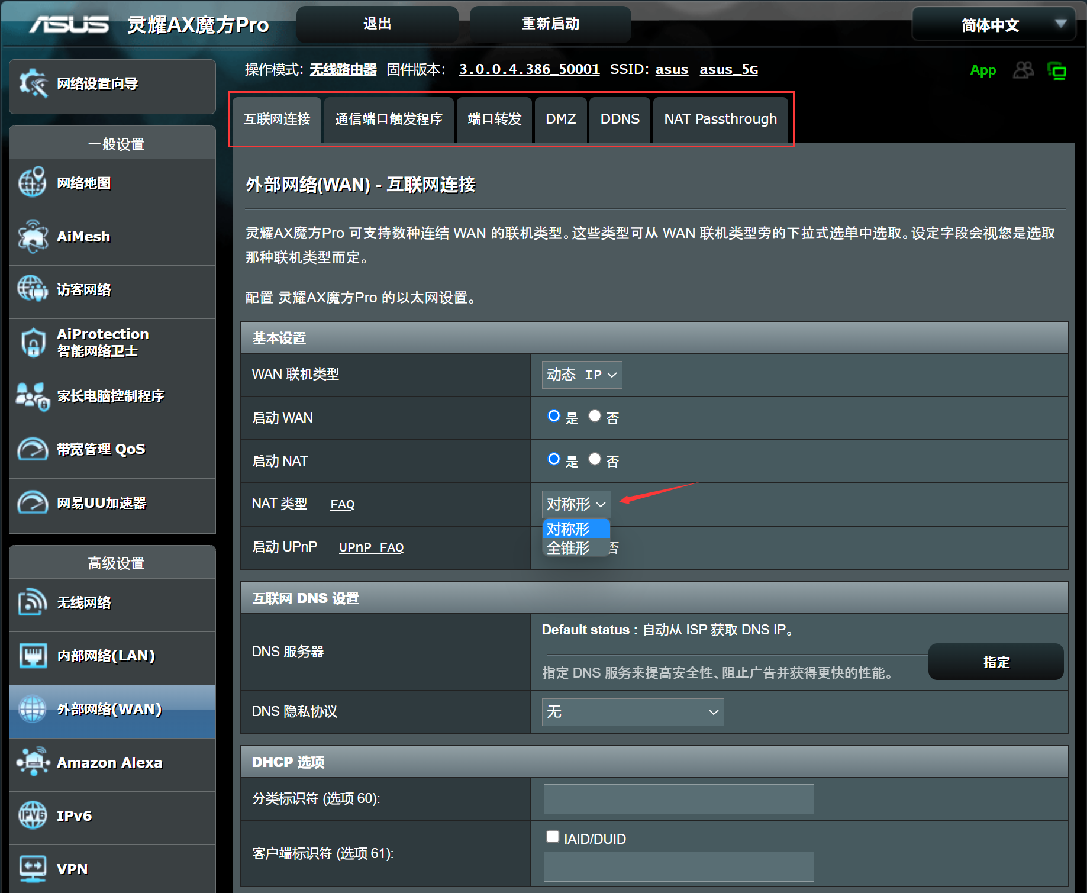
Task: Open the WAN 联机类型 dropdown
Action: tap(582, 375)
